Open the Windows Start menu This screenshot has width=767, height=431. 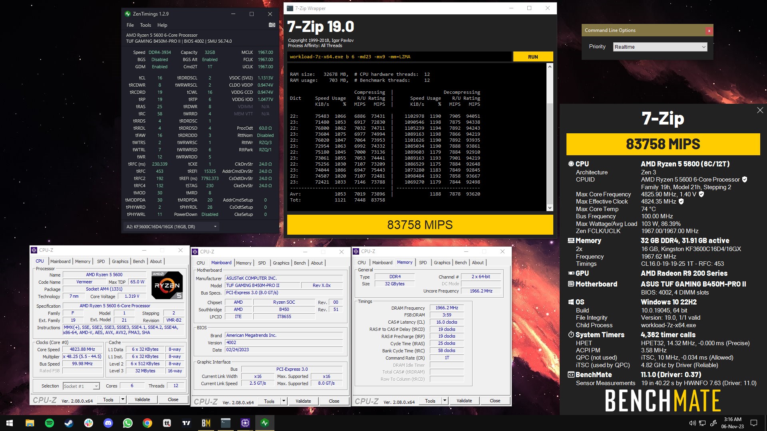(10, 423)
